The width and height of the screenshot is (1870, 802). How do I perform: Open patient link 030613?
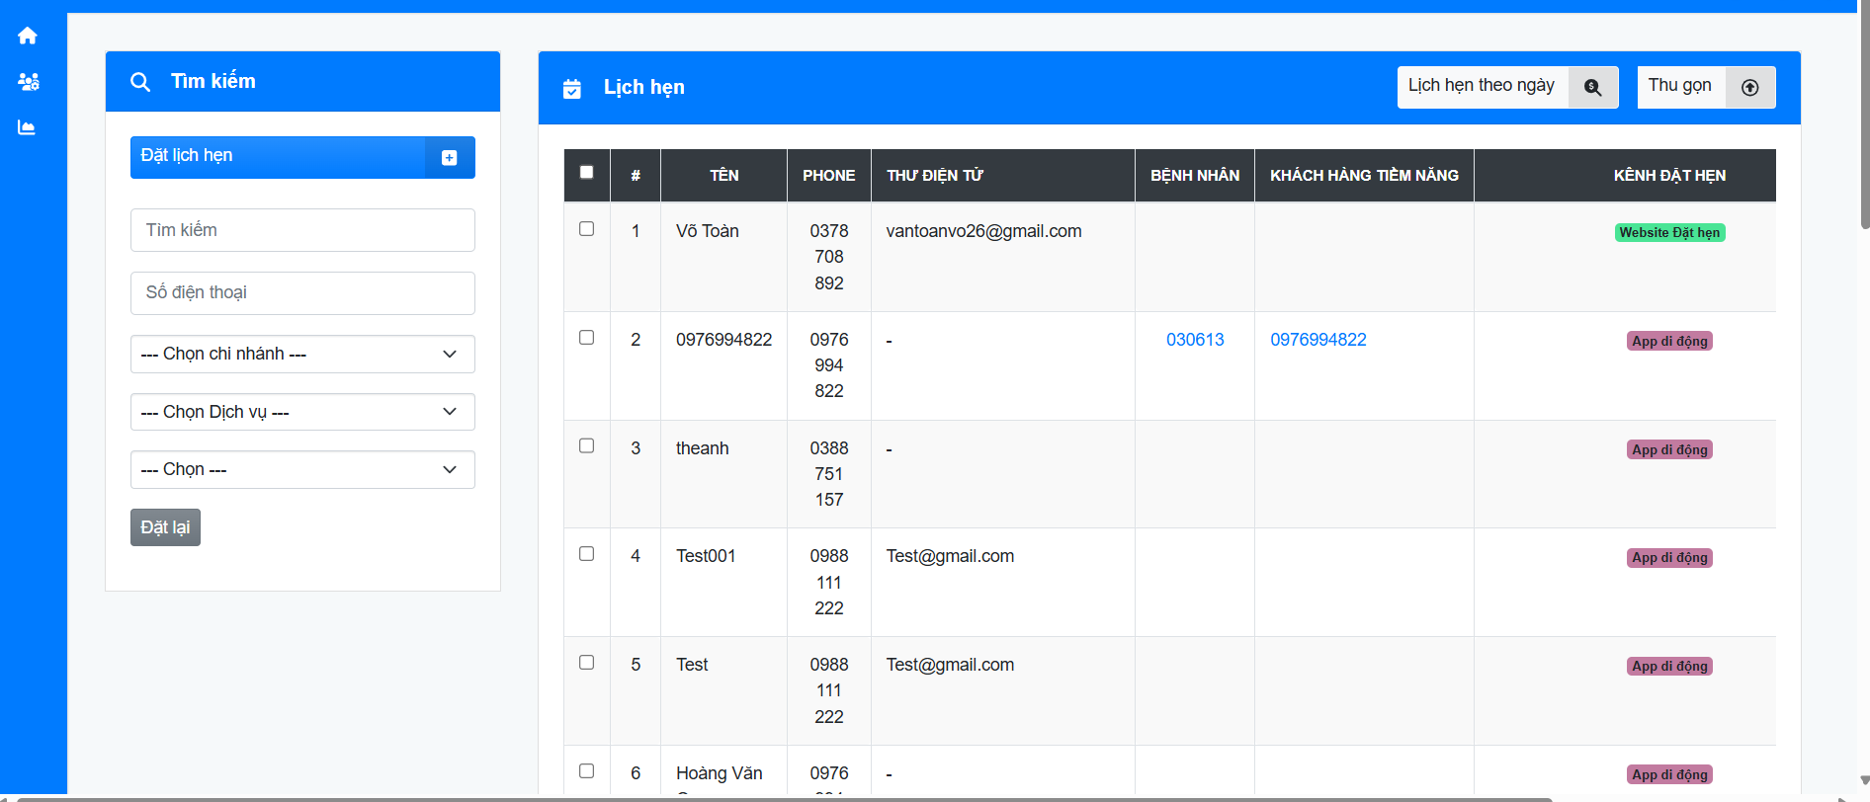tap(1194, 340)
